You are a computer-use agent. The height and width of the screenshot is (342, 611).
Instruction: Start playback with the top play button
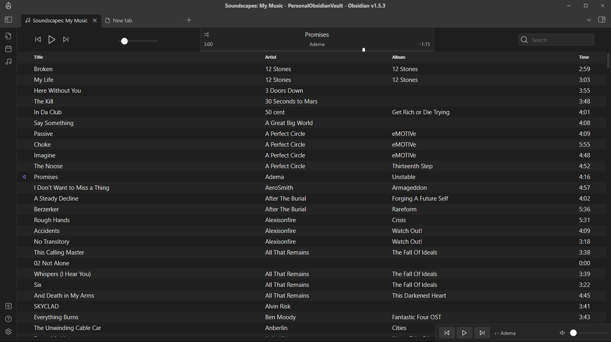click(52, 39)
